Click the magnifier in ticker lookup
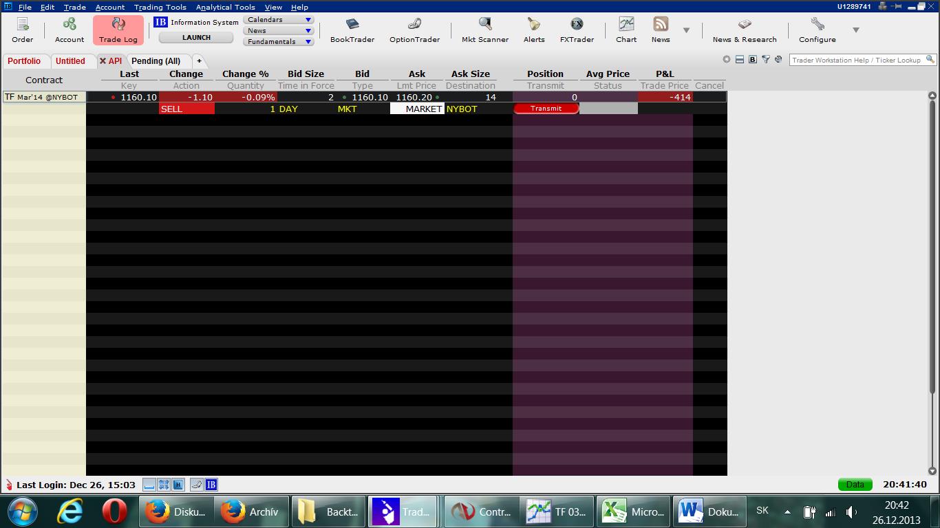The width and height of the screenshot is (940, 528). [930, 60]
